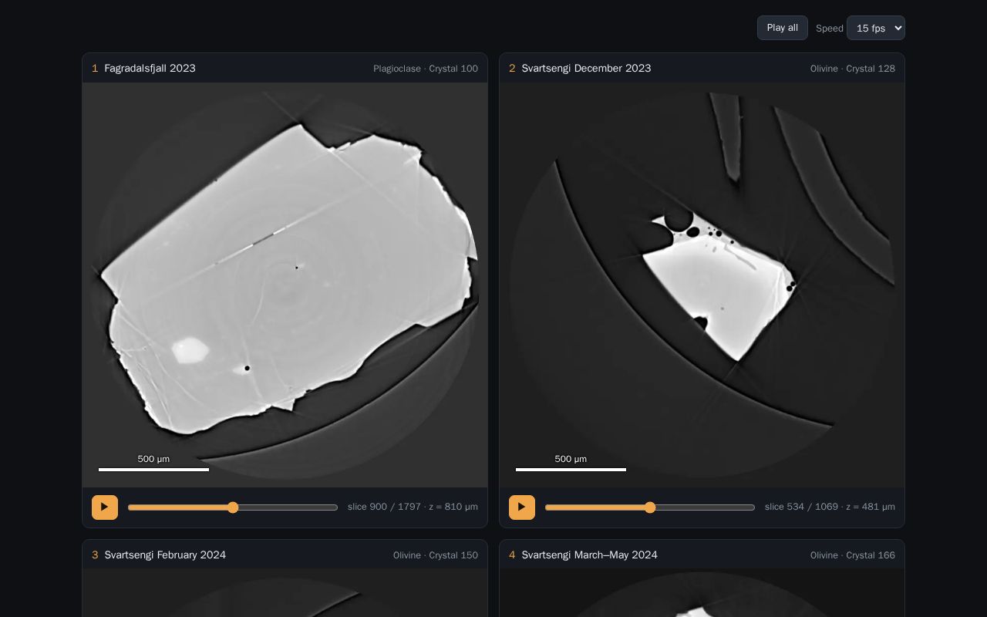Click the Olivine · Crystal 166 label

pyautogui.click(x=853, y=555)
